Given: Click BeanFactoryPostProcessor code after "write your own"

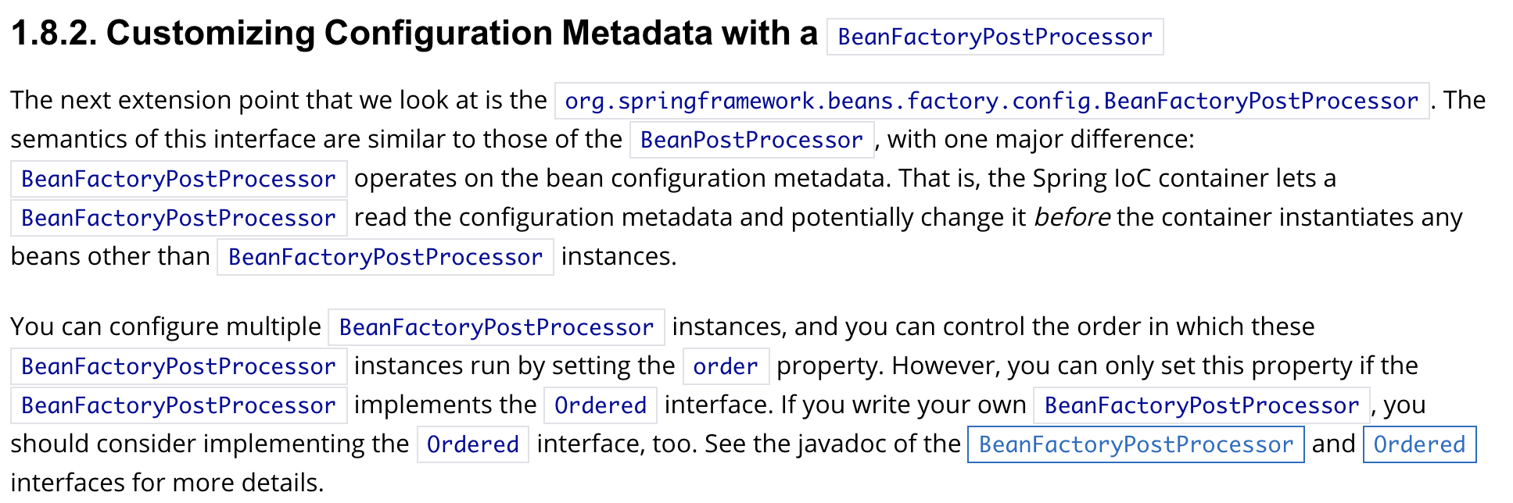Looking at the screenshot, I should click(1201, 405).
